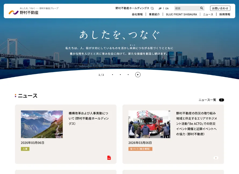Click the black arrow next to ニュース一覧
This screenshot has width=239, height=174.
pos(221,100)
